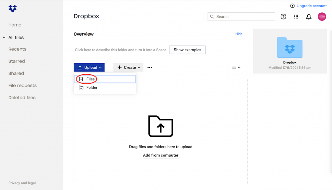Choose Folder from the Upload menu
332x190 pixels.
[105, 88]
